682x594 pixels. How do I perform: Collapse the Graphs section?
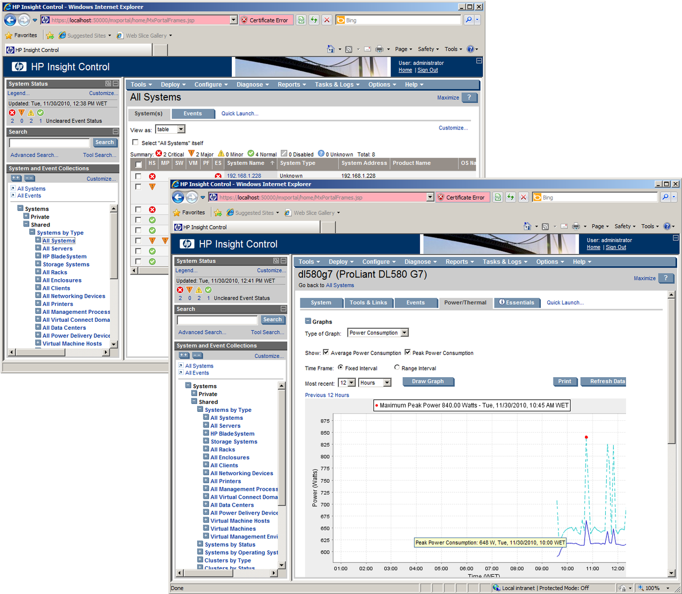pos(308,321)
